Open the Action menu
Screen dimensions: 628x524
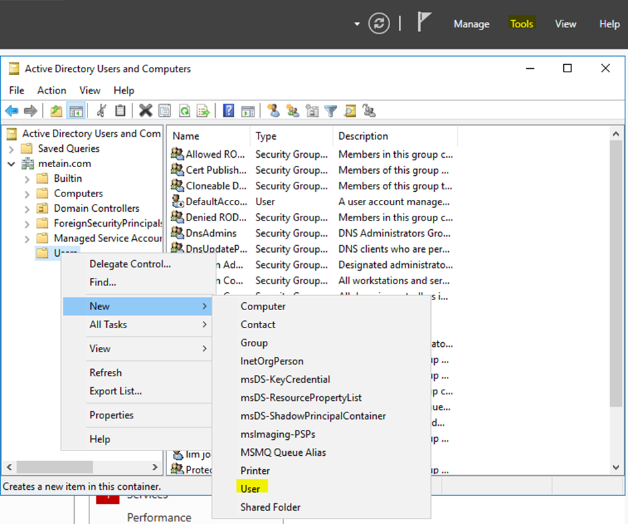pos(51,90)
